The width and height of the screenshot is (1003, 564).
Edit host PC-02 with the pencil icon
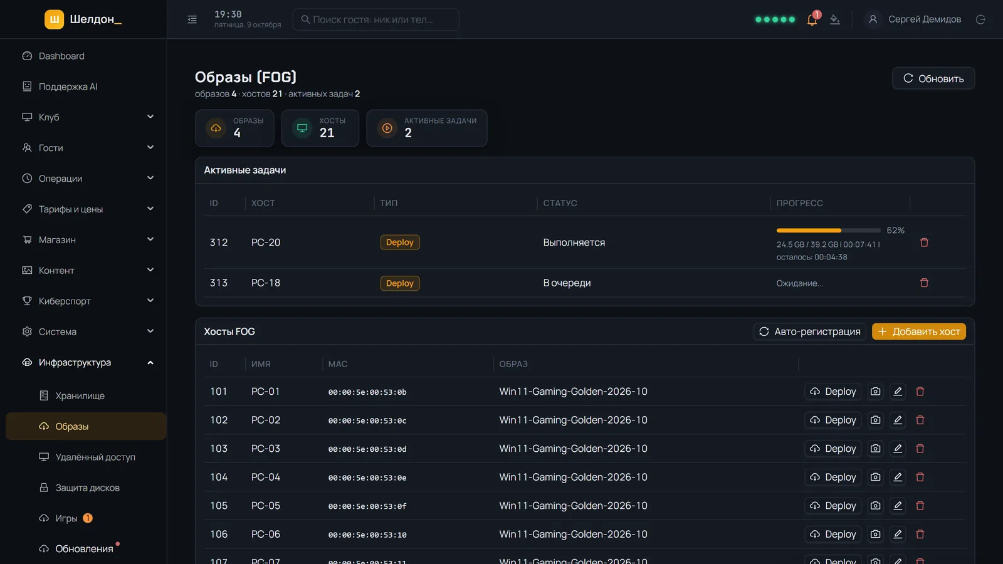pyautogui.click(x=898, y=420)
